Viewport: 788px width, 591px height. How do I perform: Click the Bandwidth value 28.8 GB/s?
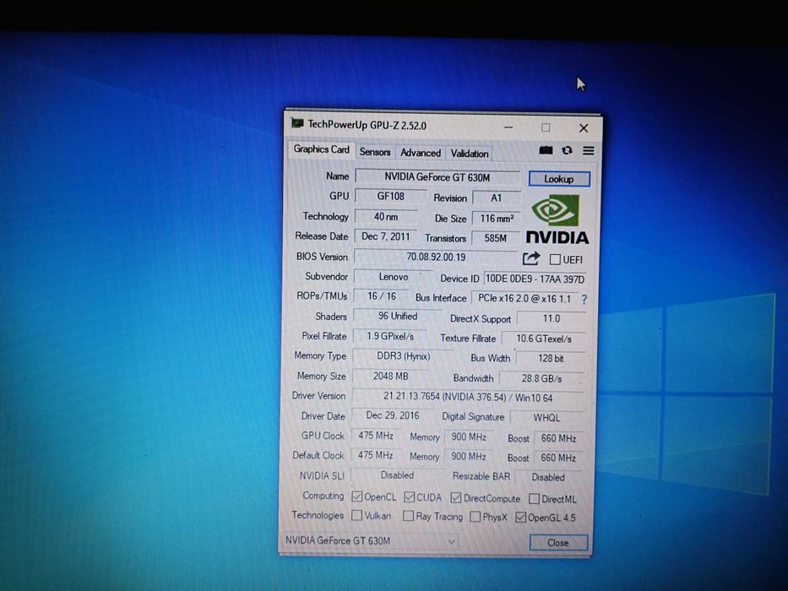pos(541,378)
